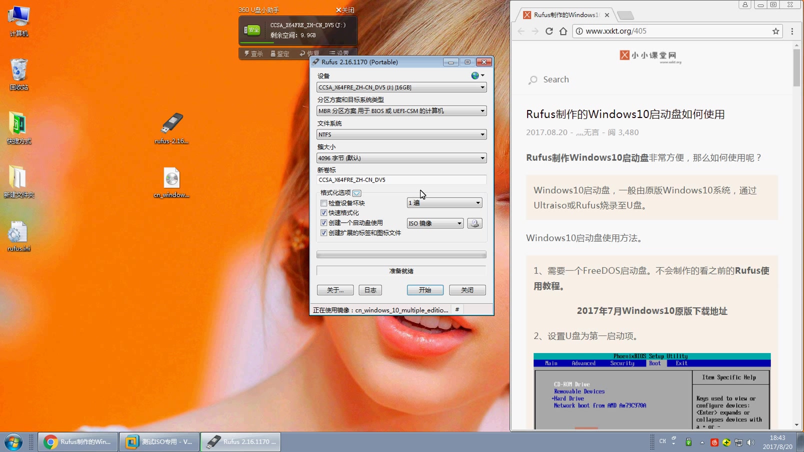The width and height of the screenshot is (804, 452).
Task: Close the Rufus制作的Windows10 browser tab
Action: click(607, 15)
